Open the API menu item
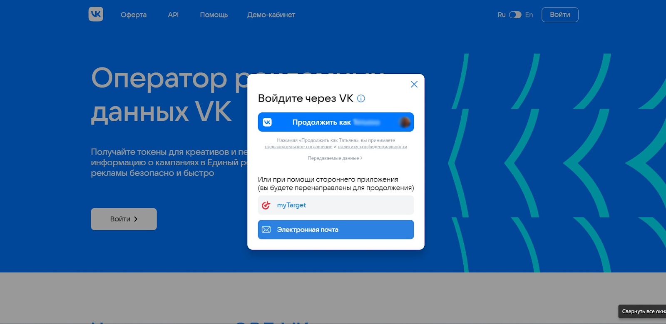 click(173, 15)
